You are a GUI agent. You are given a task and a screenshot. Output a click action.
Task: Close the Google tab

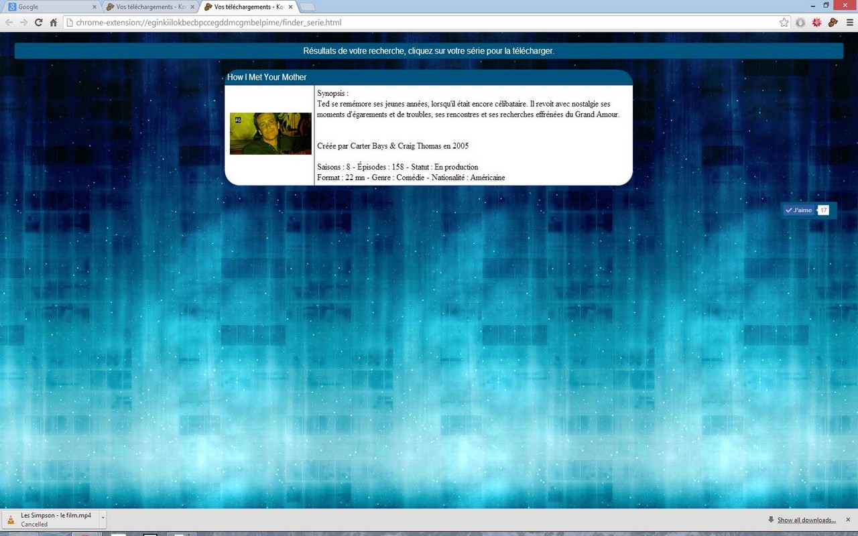95,7
